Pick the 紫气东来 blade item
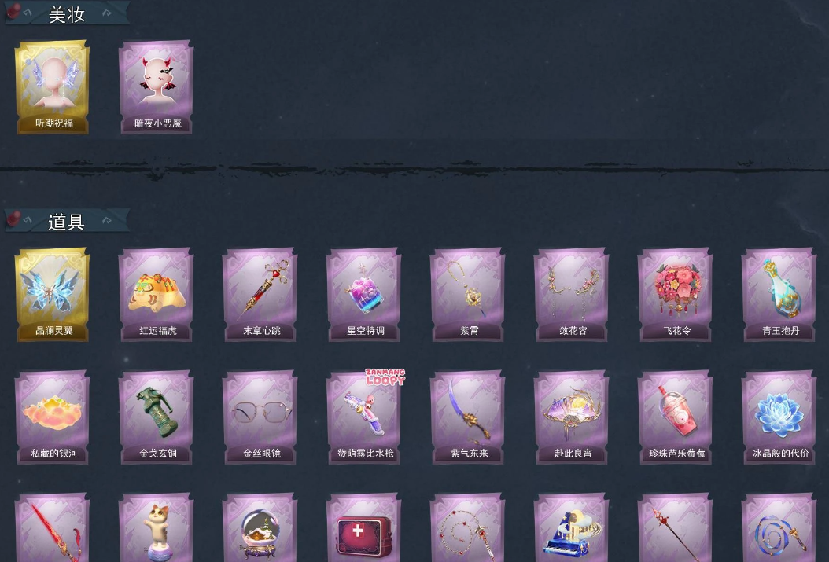Image resolution: width=829 pixels, height=562 pixels. tap(467, 417)
